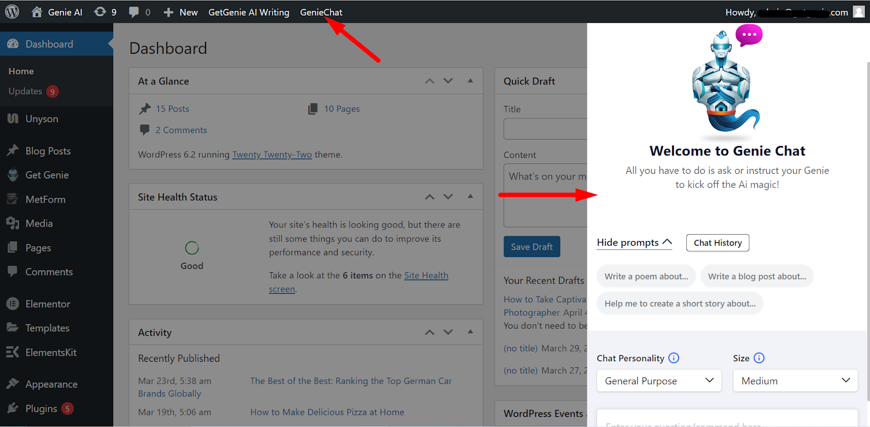Move Site Health Status widget down
This screenshot has height=427, width=870.
448,197
